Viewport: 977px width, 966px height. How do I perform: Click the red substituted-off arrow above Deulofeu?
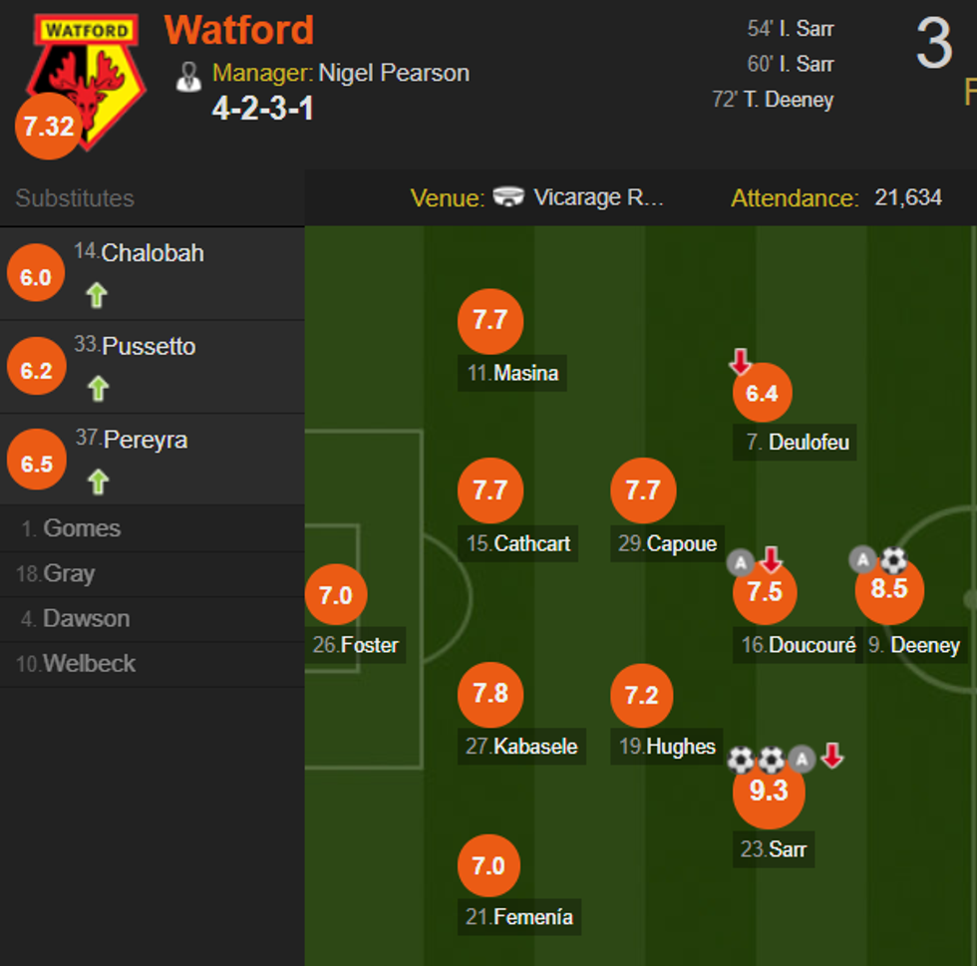(740, 362)
